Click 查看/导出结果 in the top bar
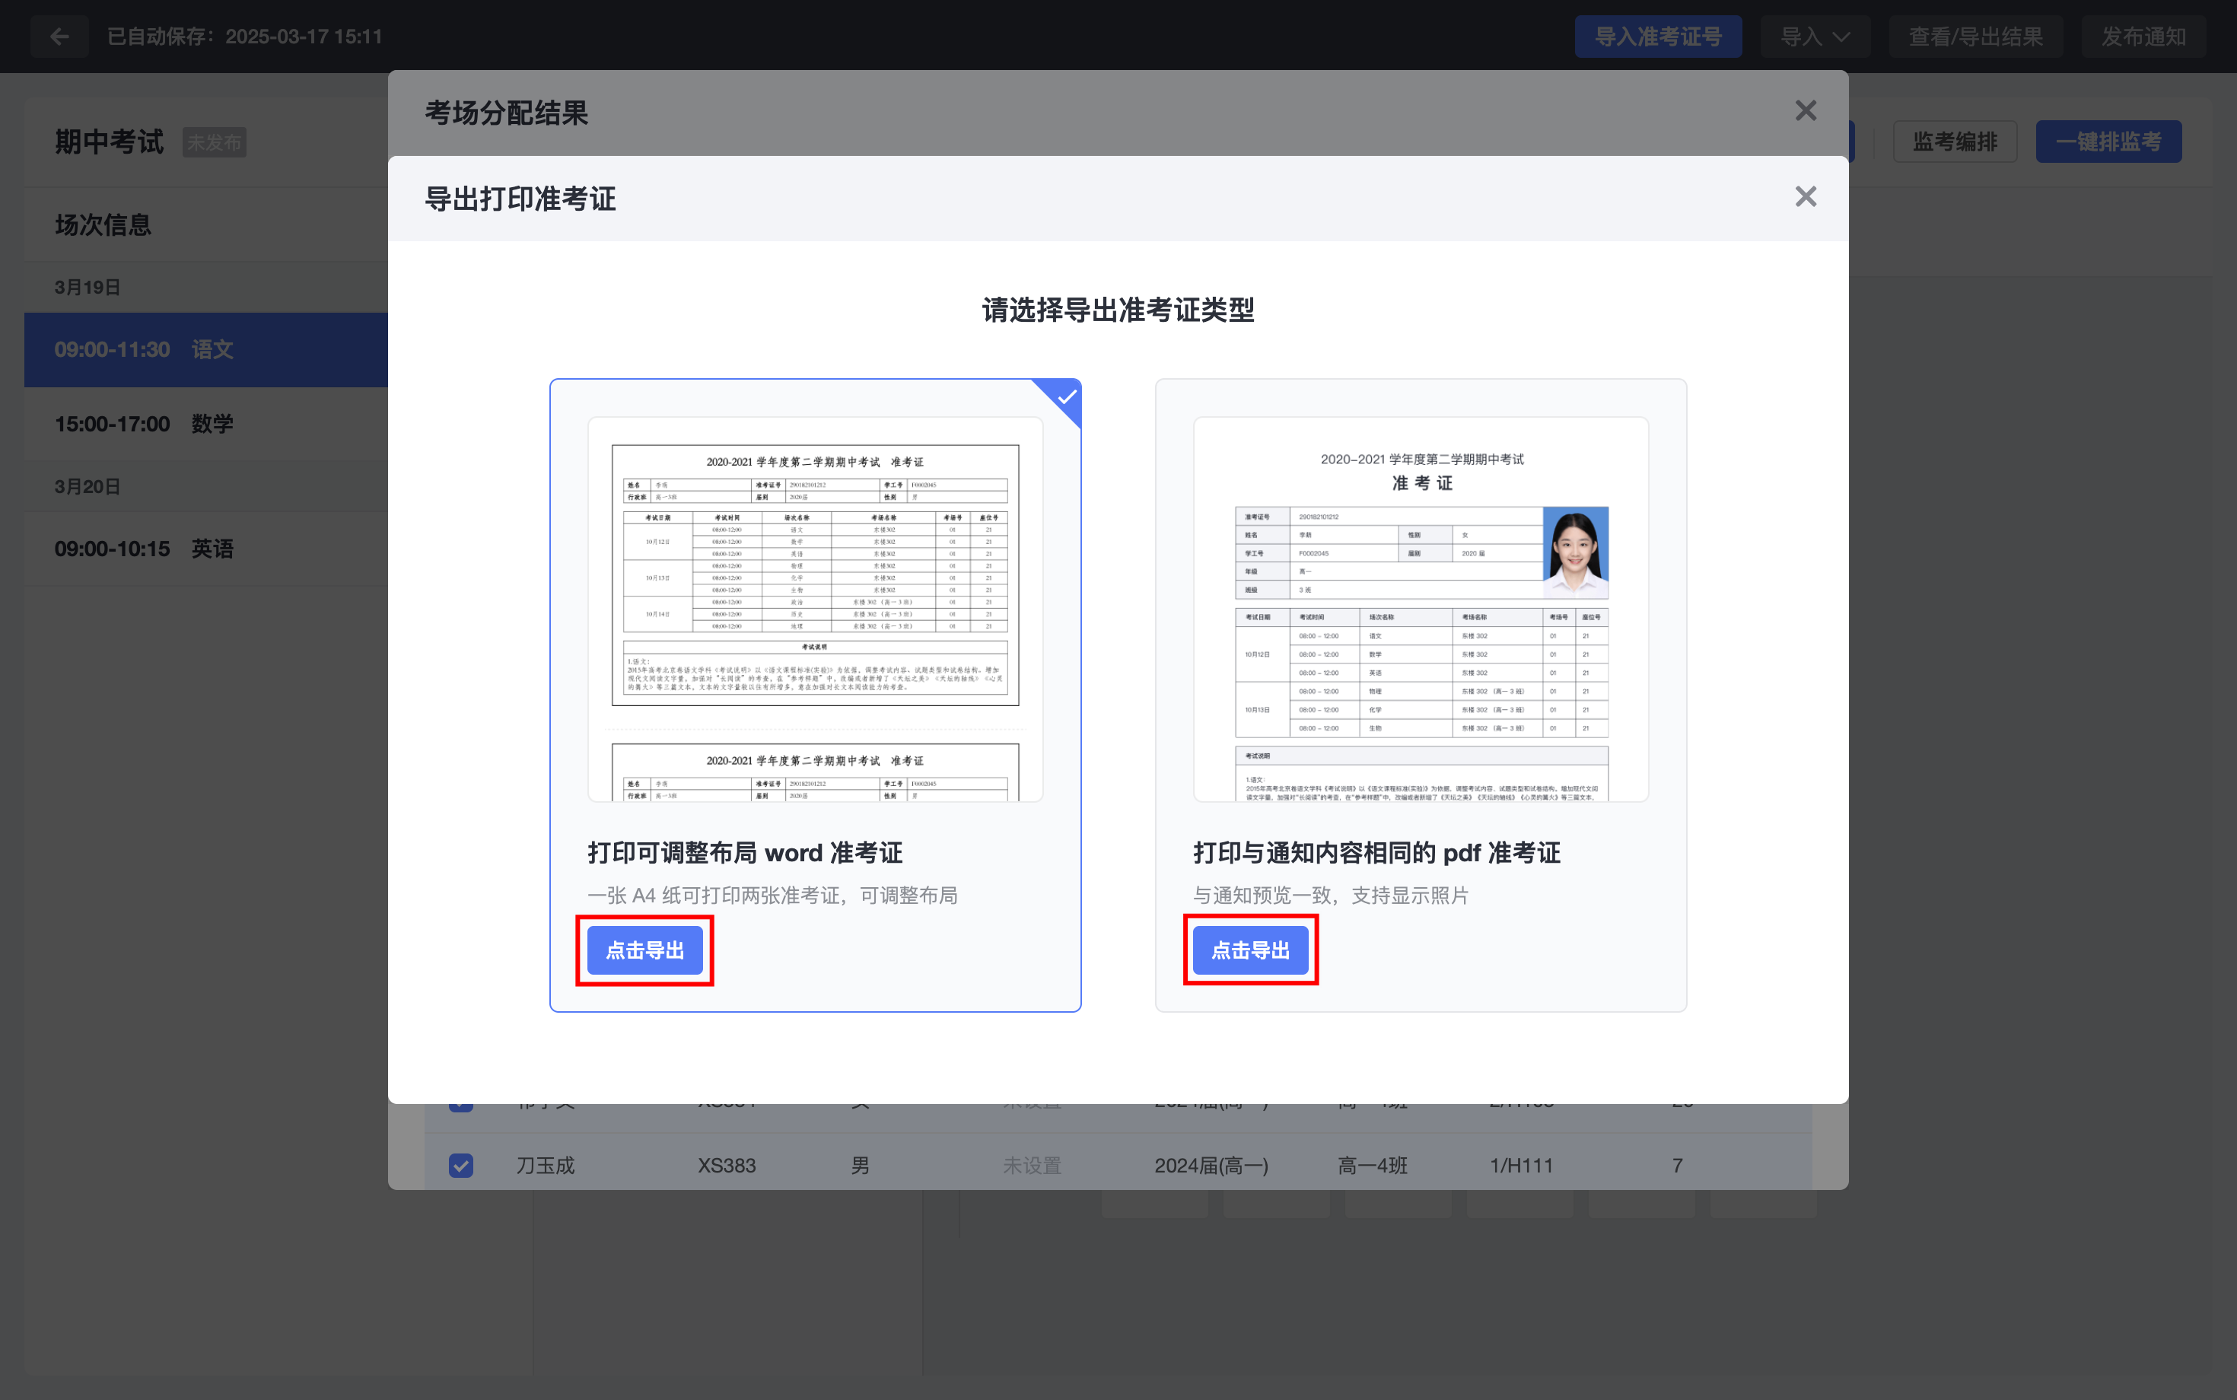The width and height of the screenshot is (2237, 1400). click(1976, 36)
